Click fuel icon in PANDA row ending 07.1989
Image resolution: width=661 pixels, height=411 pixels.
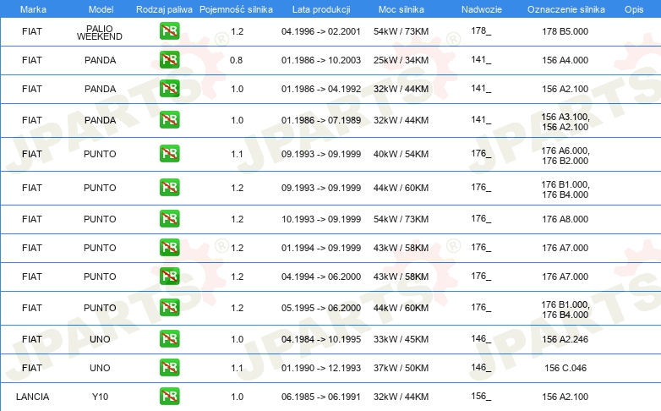pos(169,119)
